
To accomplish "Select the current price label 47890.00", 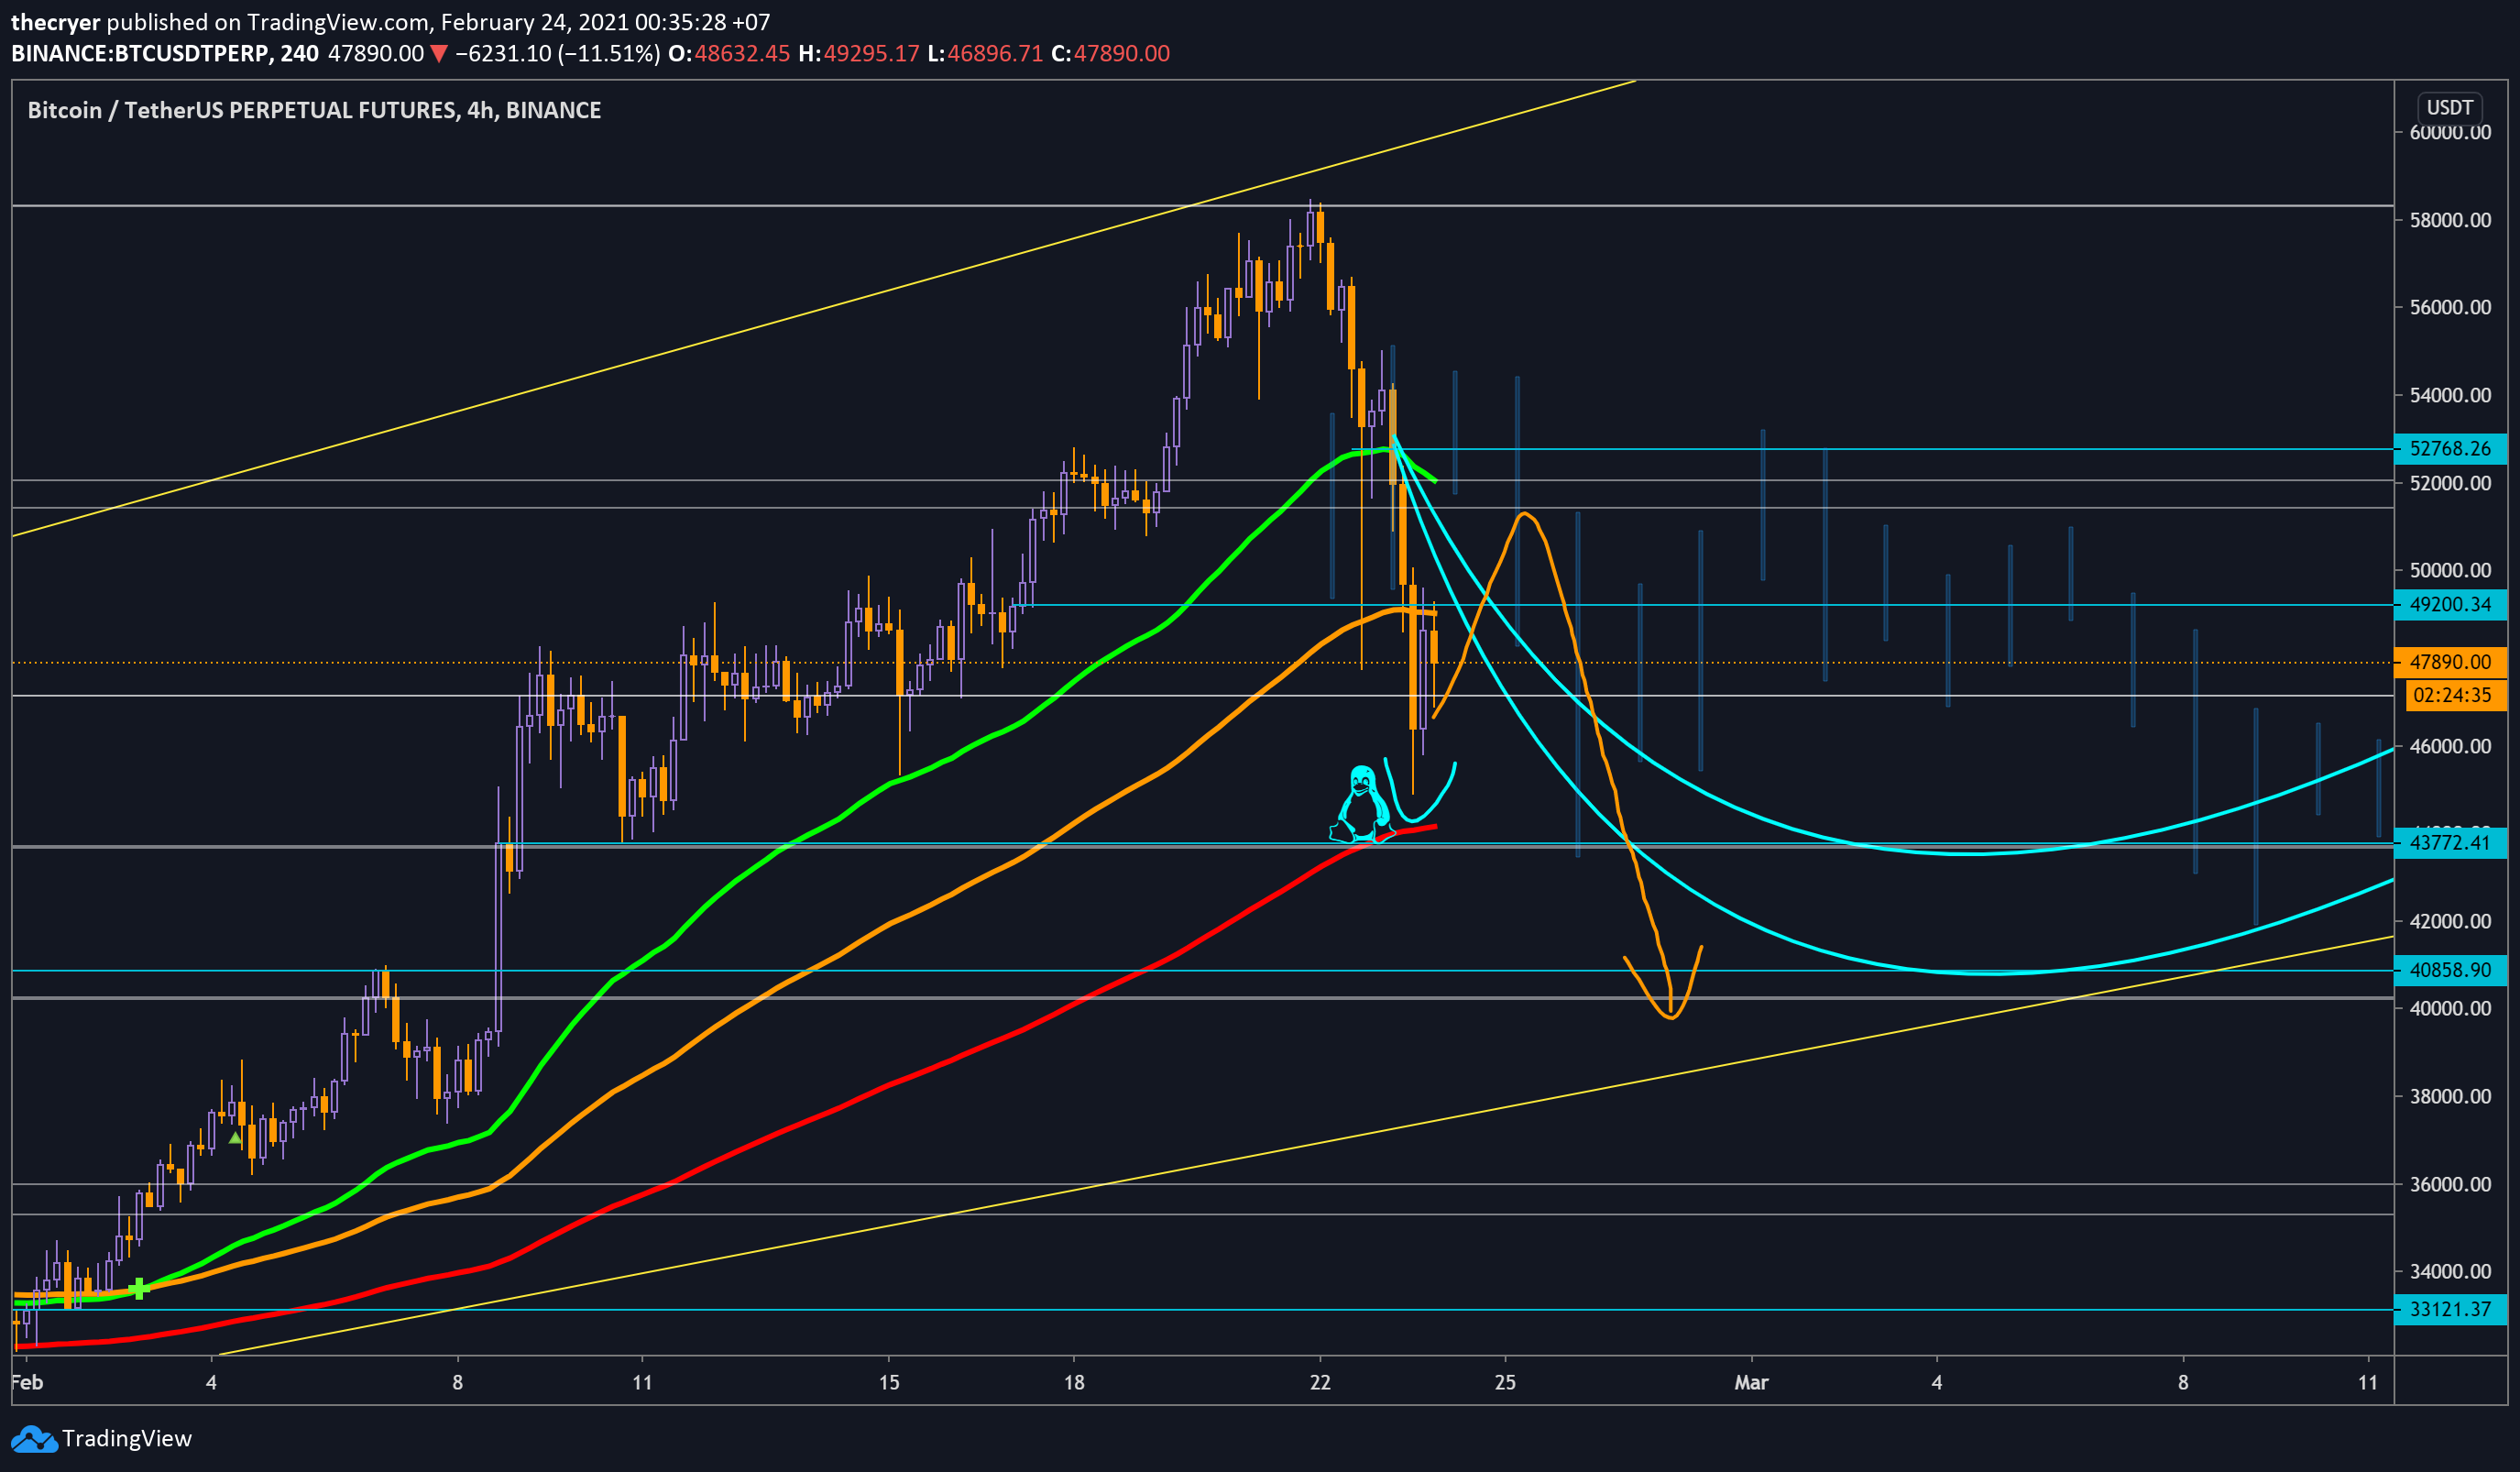I will pos(2451,662).
